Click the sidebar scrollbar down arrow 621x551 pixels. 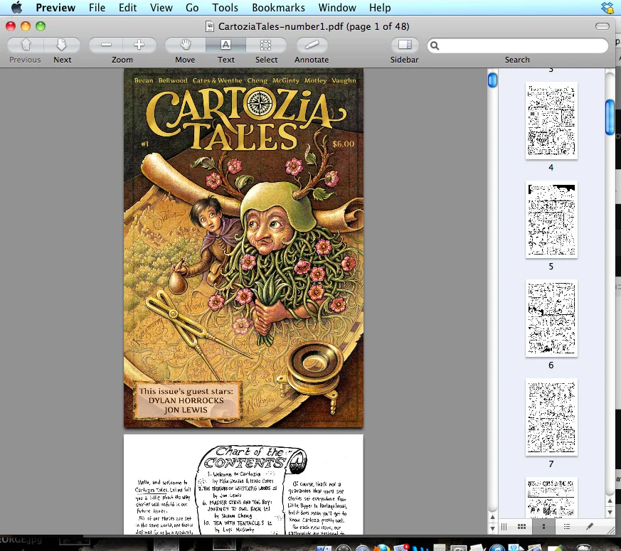(610, 512)
